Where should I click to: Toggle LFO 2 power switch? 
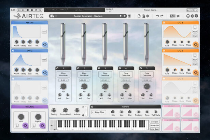tap(164, 51)
